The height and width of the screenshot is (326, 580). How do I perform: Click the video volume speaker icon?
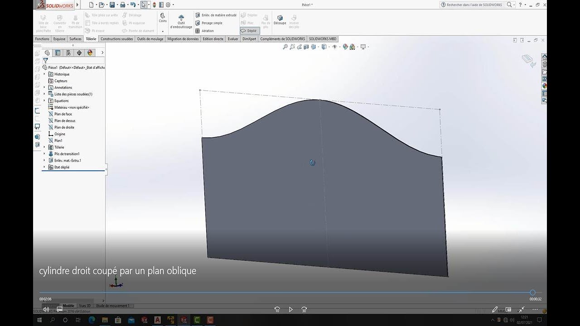point(46,310)
